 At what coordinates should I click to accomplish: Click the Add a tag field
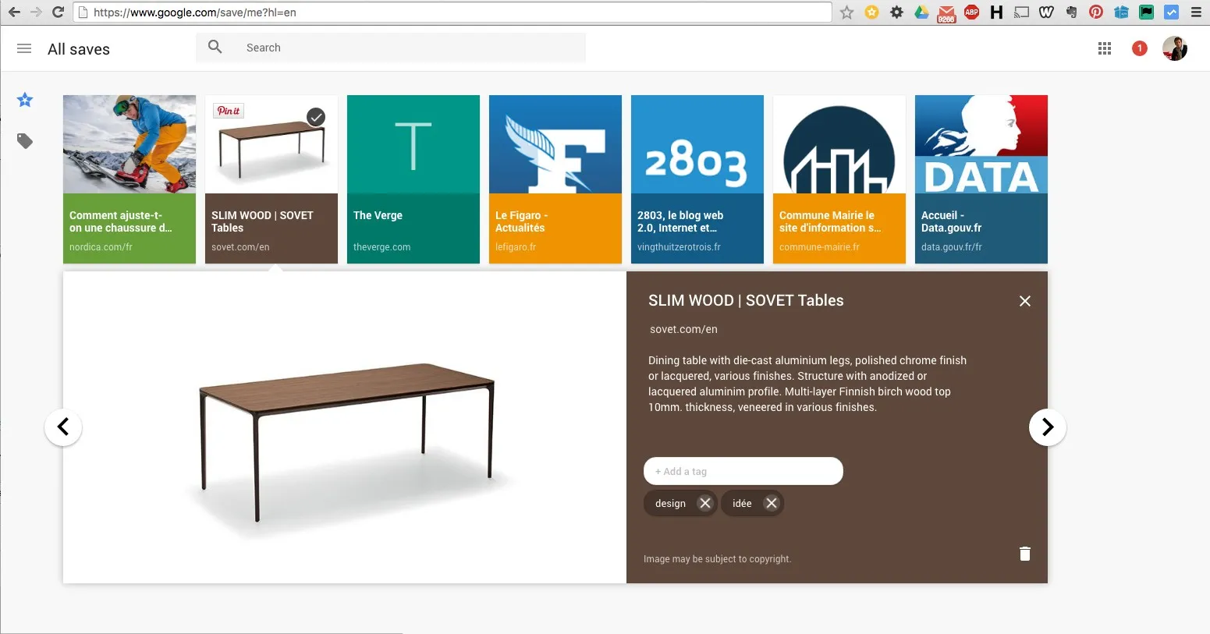(x=743, y=471)
